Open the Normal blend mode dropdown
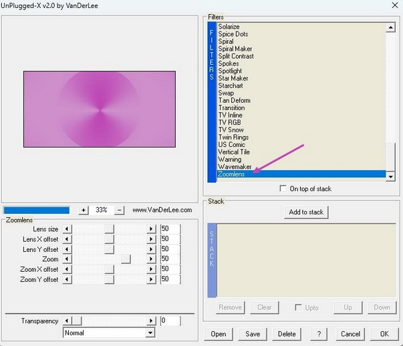The image size is (403, 346). click(150, 333)
